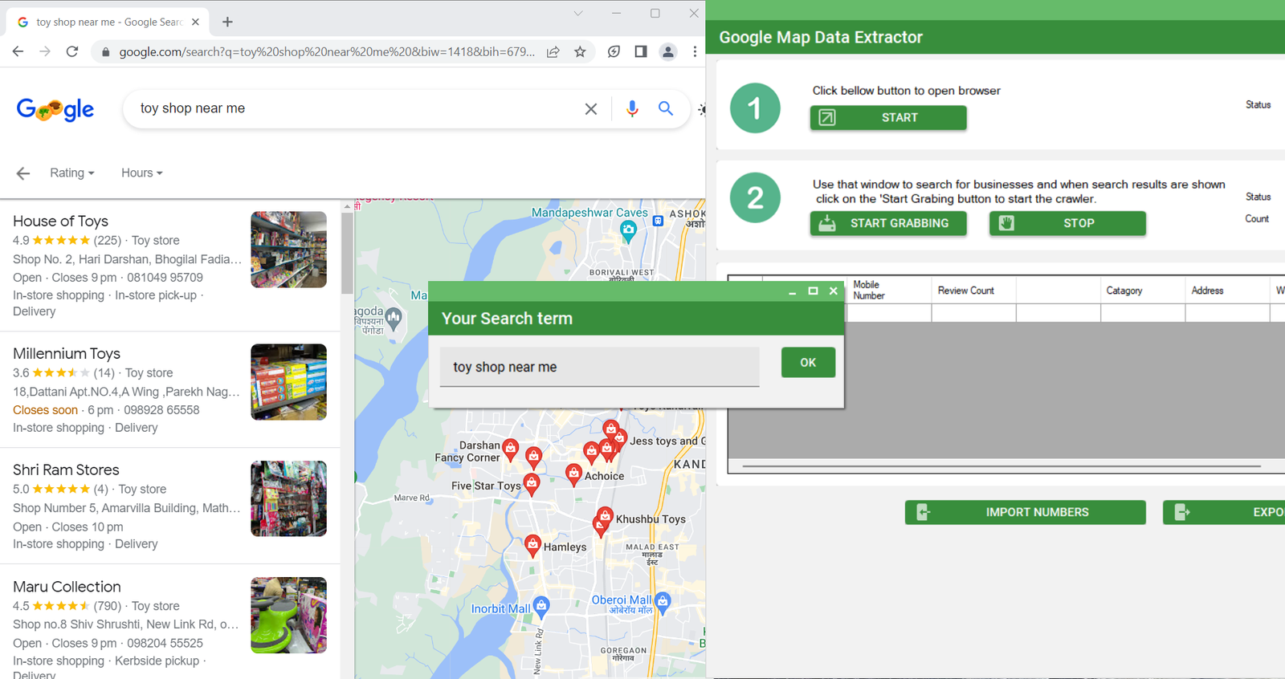
Task: Open House of Toys store thumbnail
Action: click(288, 250)
